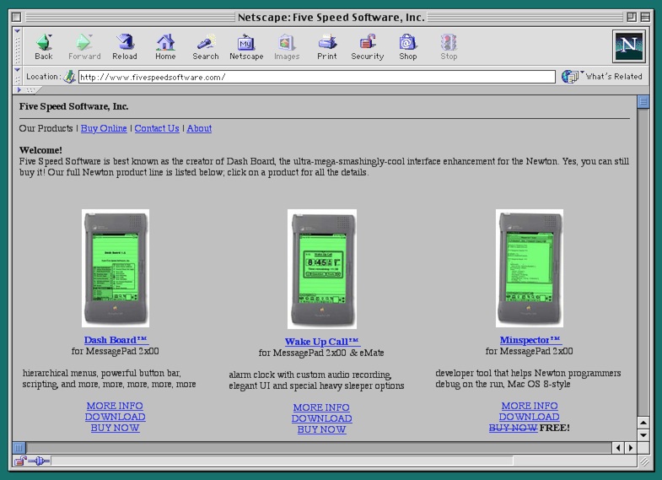Click the FREE! label under Minspector

pyautogui.click(x=554, y=428)
